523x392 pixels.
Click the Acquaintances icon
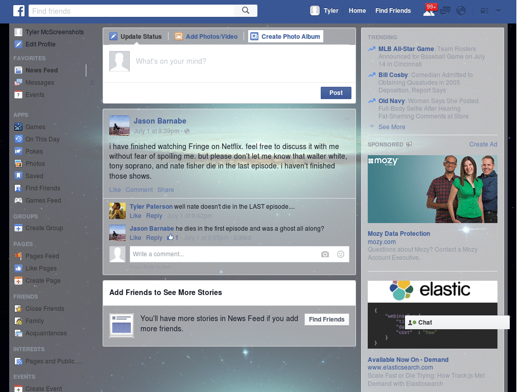pyautogui.click(x=18, y=333)
